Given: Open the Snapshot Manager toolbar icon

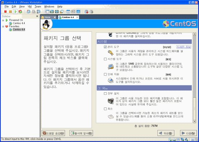Looking at the screenshot, I should (38, 12).
